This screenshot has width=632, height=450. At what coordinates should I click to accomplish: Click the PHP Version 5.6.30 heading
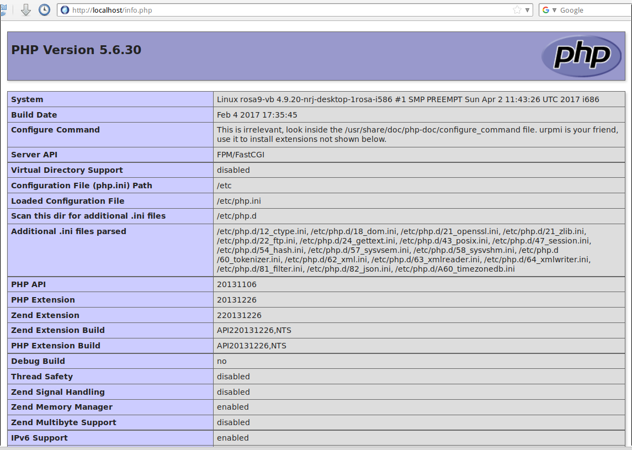tap(76, 50)
